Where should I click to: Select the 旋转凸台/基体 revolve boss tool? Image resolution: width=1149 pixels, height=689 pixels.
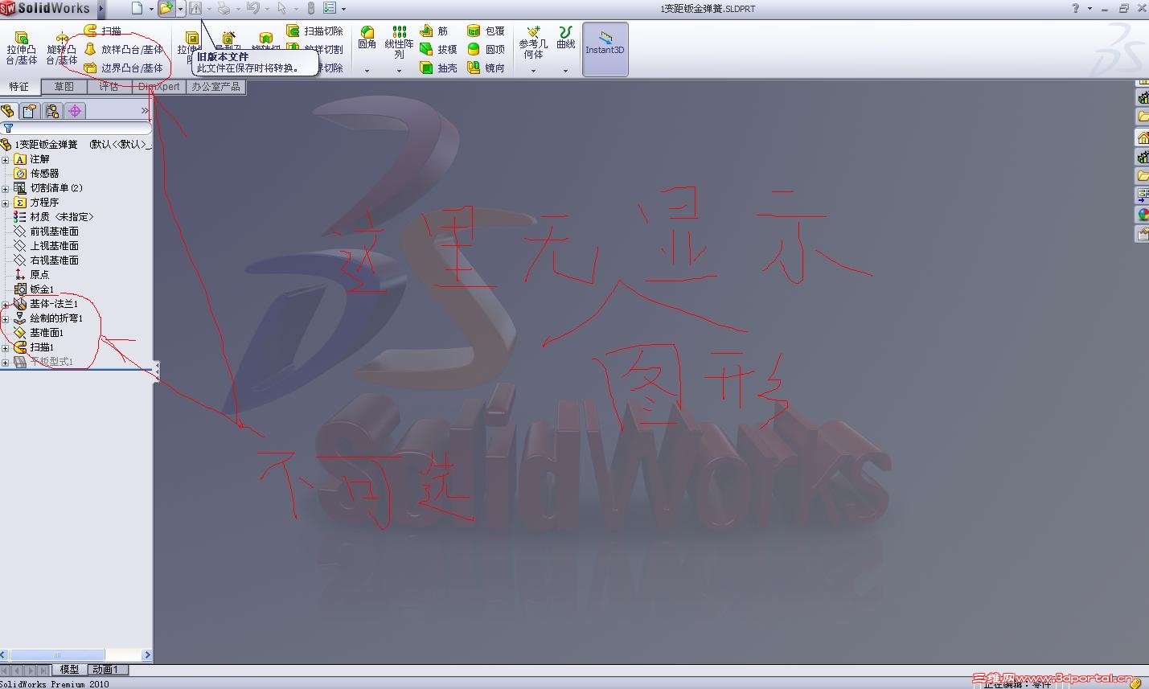click(62, 48)
